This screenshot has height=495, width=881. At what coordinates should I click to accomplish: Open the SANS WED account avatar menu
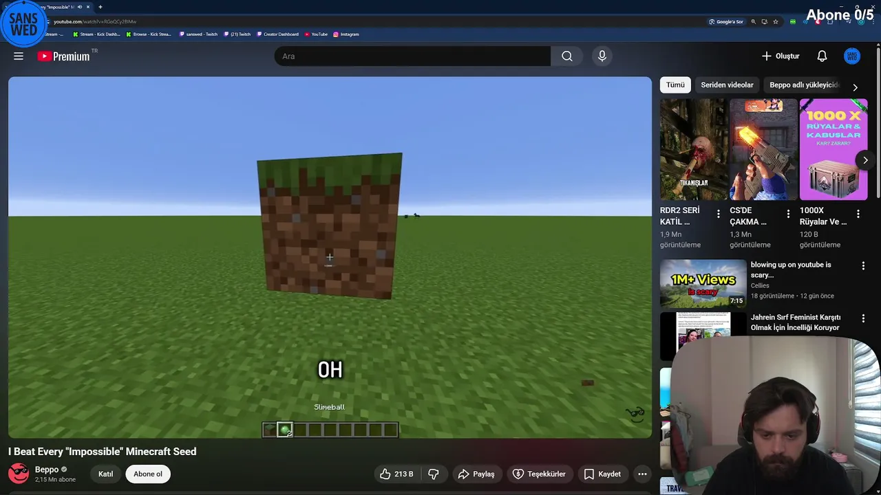point(852,56)
